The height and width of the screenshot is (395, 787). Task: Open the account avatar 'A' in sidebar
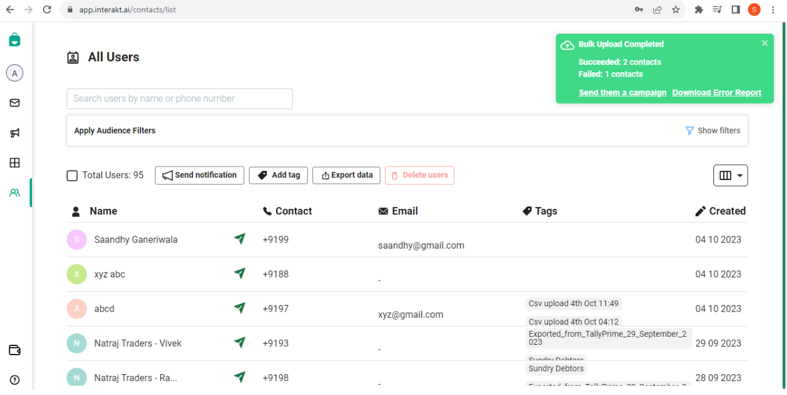click(x=15, y=73)
